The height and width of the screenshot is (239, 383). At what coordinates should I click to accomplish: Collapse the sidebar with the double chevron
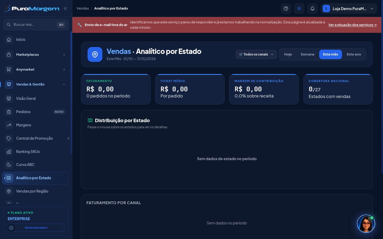pos(65,8)
